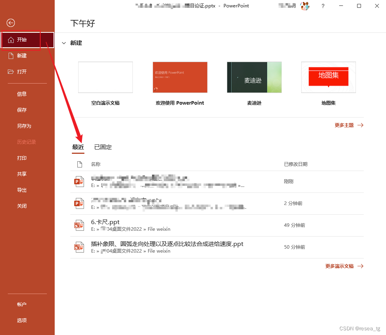Choose 关闭 in sidebar
The width and height of the screenshot is (386, 335).
tap(21, 206)
